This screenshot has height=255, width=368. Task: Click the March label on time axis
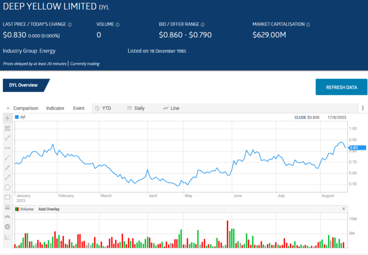pyautogui.click(x=106, y=196)
